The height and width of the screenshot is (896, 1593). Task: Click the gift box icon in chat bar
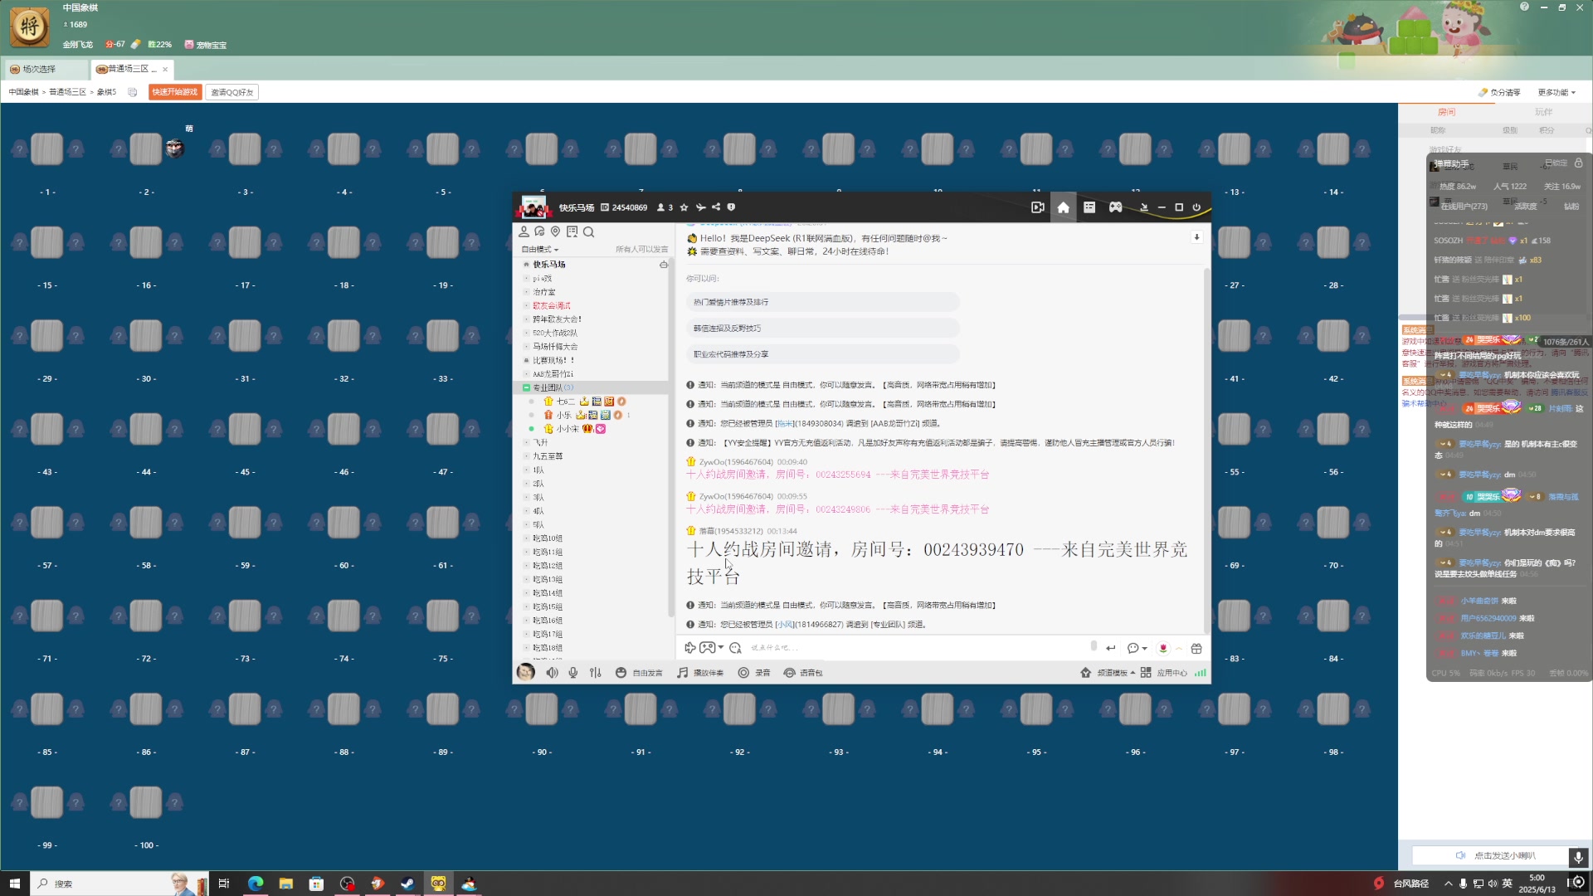pyautogui.click(x=1196, y=648)
